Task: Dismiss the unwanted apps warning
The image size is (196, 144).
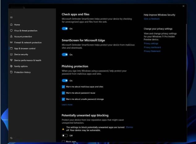Action: click(x=129, y=127)
